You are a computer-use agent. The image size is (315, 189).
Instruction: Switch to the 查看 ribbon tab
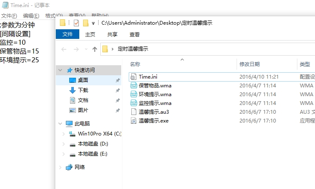click(x=135, y=35)
